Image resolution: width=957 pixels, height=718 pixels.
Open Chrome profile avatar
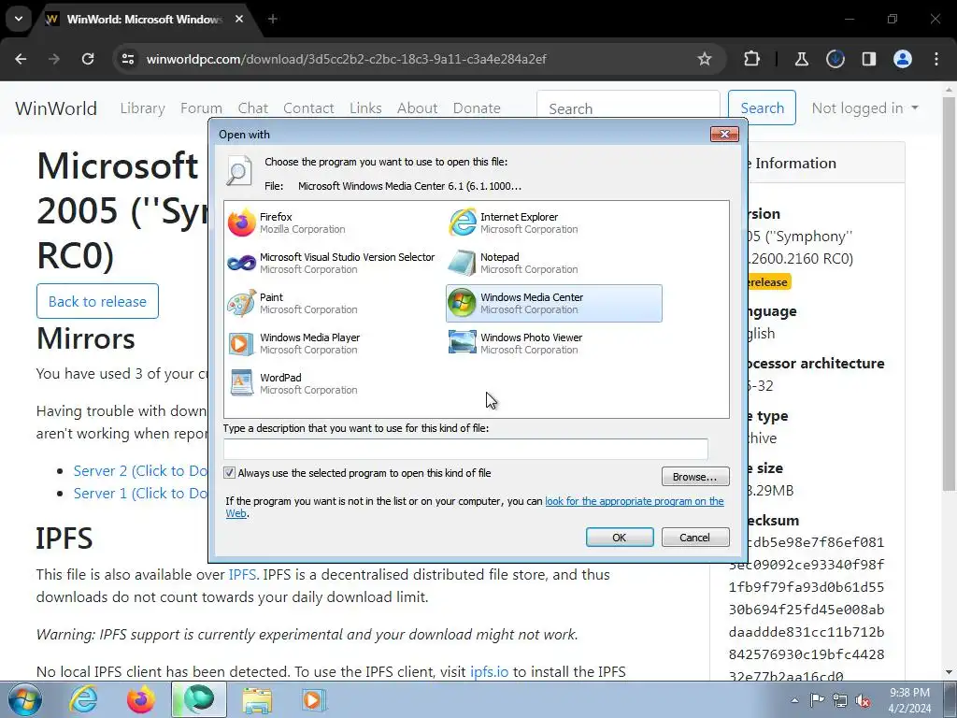903,59
